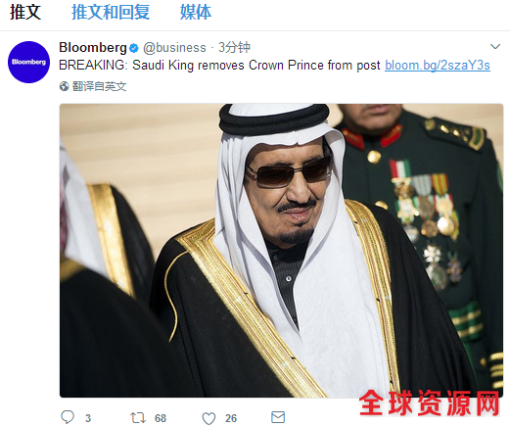This screenshot has height=427, width=510.
Task: Select the 推文 tab
Action: [25, 13]
